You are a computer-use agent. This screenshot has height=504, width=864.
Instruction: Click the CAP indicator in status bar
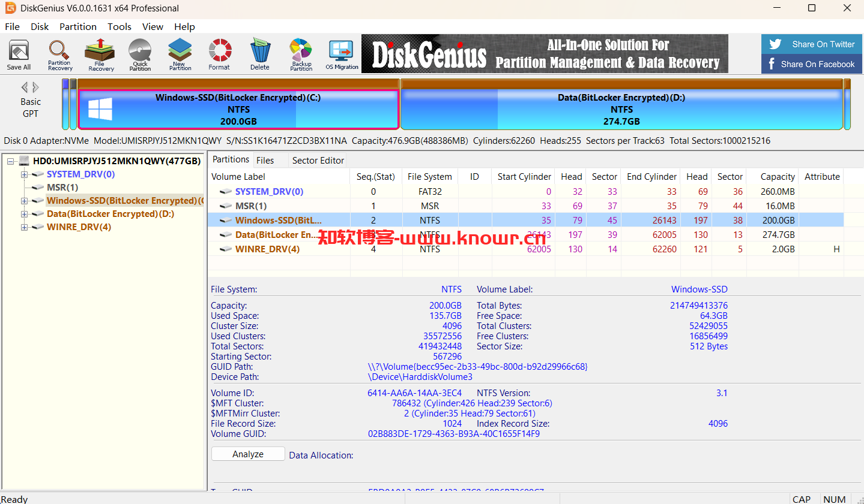click(x=802, y=499)
